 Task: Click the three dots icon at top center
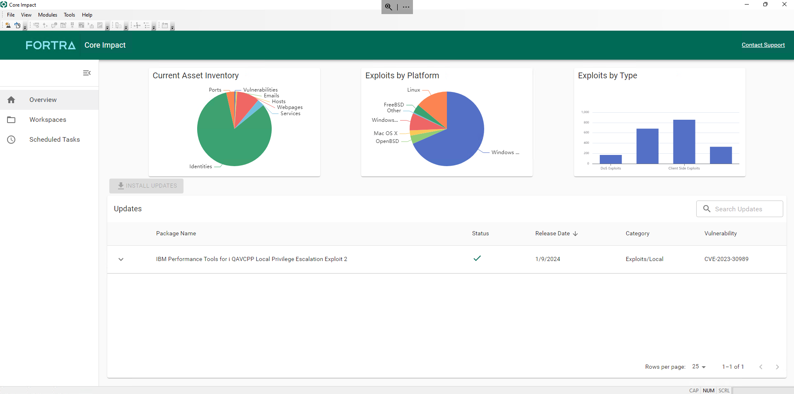click(x=406, y=7)
